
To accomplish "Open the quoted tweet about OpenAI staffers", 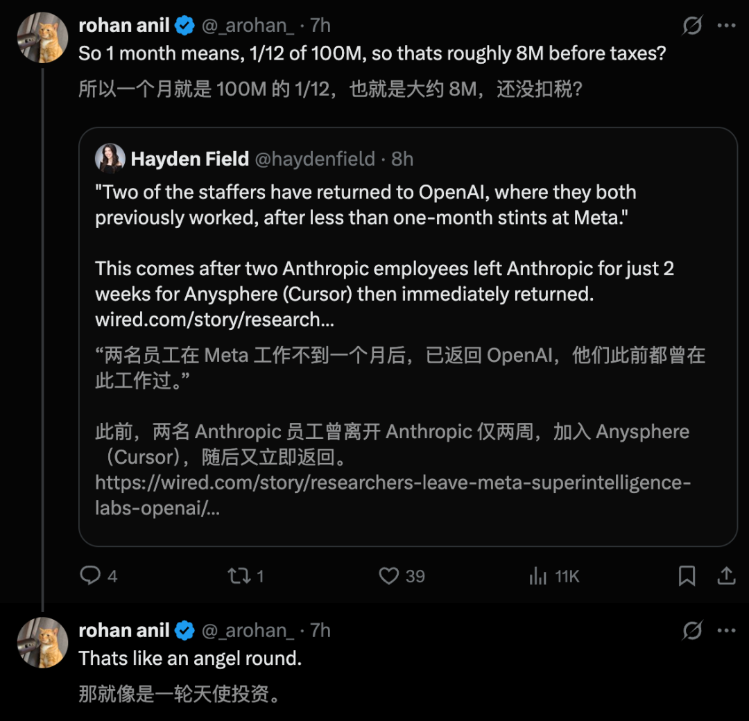I will point(408,337).
